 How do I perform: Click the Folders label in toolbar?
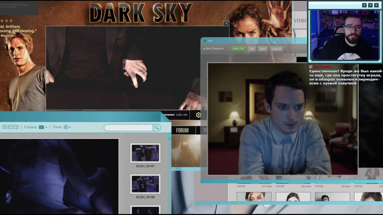pos(30,127)
